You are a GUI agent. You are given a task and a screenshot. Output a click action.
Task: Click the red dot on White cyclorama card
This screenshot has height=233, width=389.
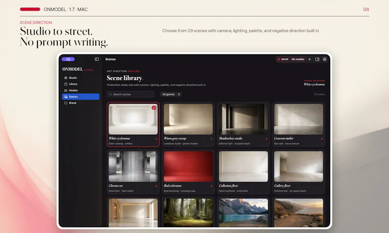[x=156, y=139]
